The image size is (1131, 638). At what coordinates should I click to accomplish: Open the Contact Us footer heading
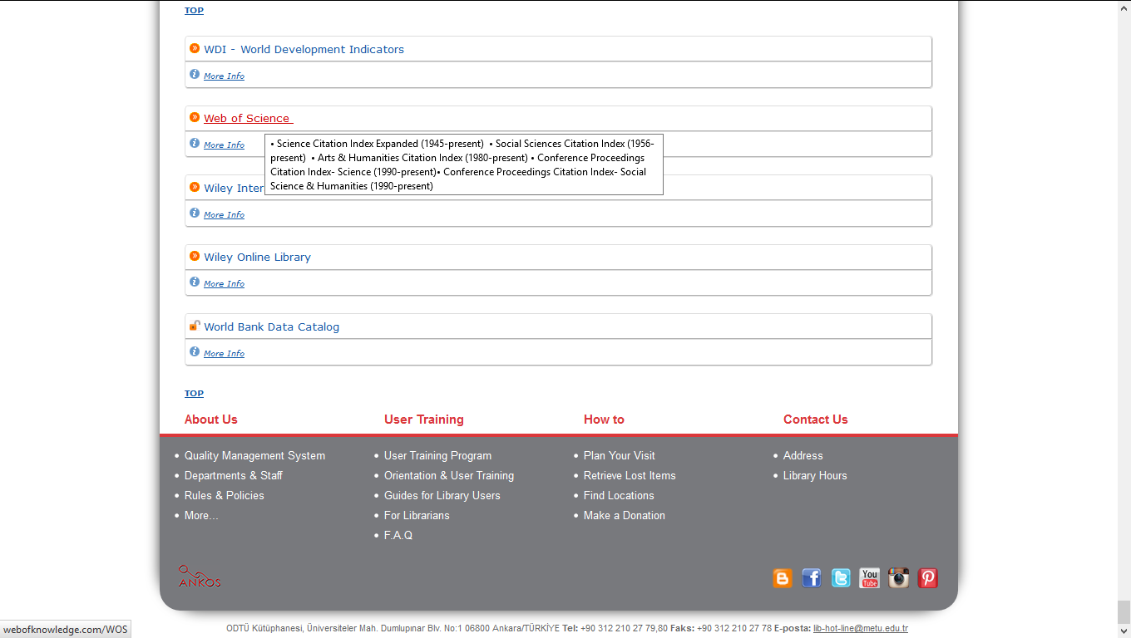pos(816,420)
